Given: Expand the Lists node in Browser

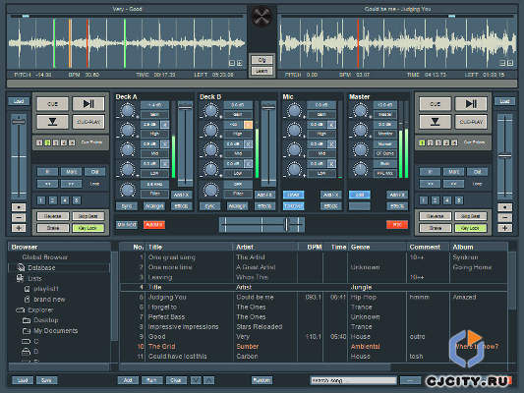Looking at the screenshot, I should click(20, 278).
